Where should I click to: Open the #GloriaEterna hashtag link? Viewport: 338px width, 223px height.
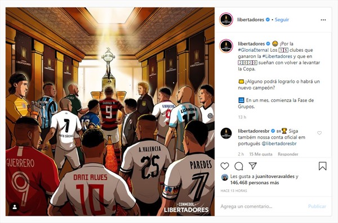coord(253,50)
